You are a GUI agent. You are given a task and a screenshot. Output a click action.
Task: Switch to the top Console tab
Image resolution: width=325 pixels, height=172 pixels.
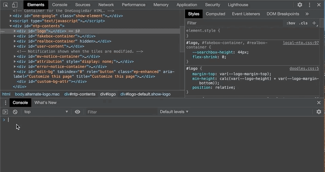pyautogui.click(x=60, y=5)
